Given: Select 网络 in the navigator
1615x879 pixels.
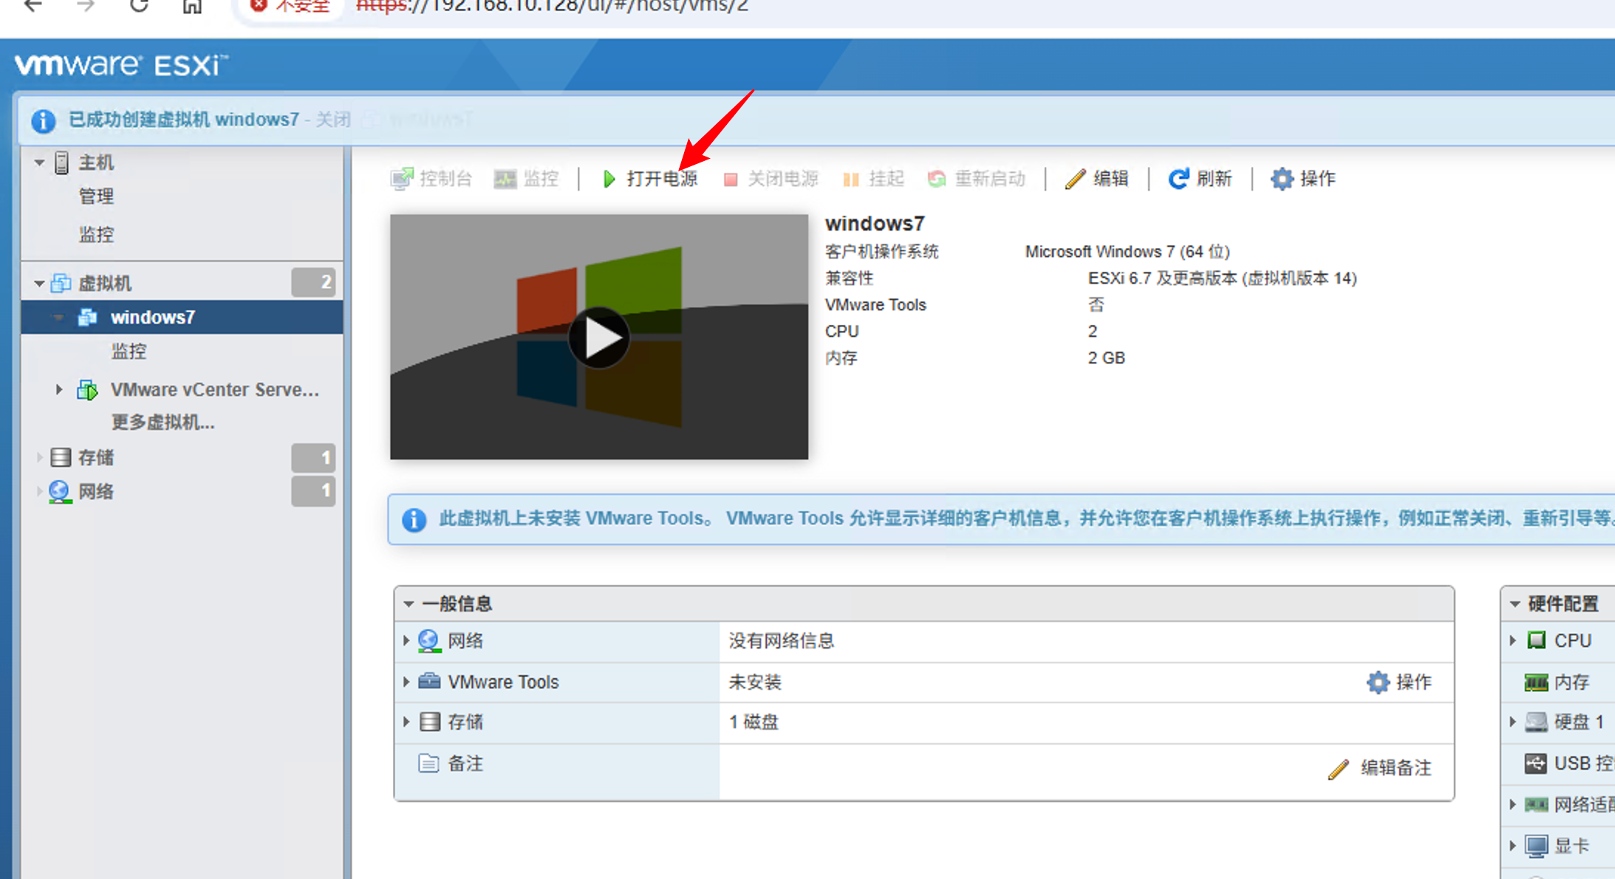Looking at the screenshot, I should click(96, 492).
